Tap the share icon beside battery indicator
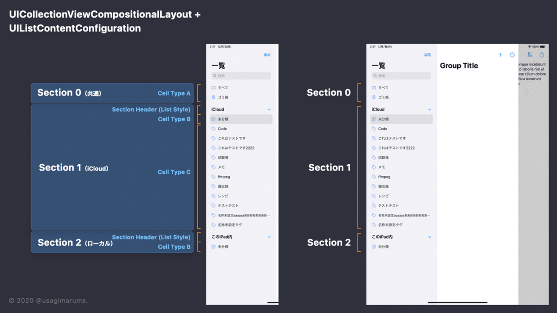 pos(542,54)
